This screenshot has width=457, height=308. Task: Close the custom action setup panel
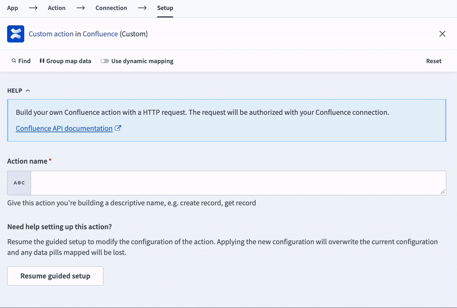pyautogui.click(x=442, y=34)
